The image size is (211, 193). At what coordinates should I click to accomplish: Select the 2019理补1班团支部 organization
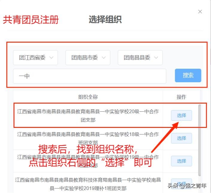point(181,184)
